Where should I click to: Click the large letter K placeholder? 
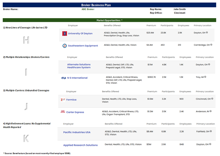tap(26, 138)
